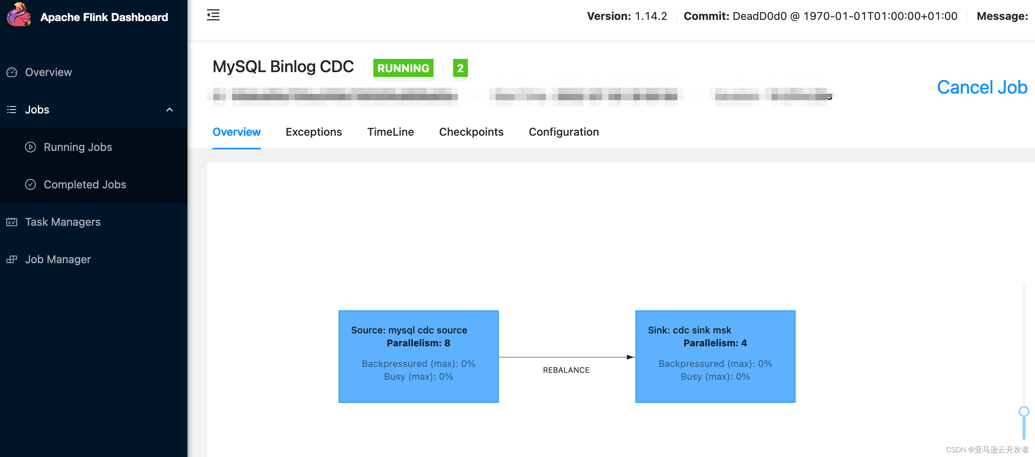Collapse the Jobs submenu chevron
Viewport: 1035px width, 457px height.
click(170, 110)
